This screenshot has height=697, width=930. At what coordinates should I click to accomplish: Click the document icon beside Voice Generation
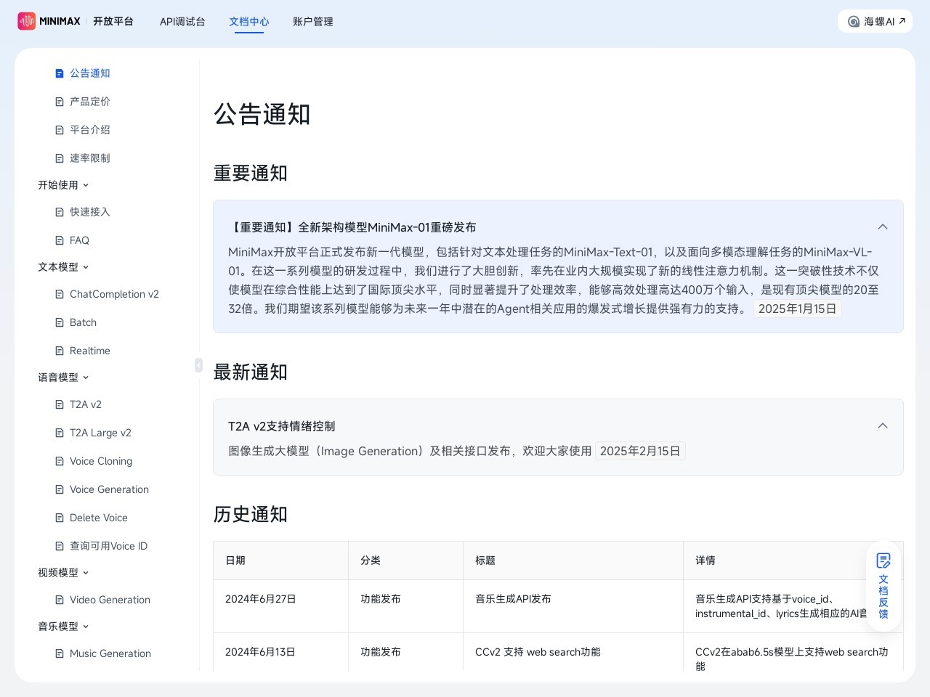click(60, 489)
